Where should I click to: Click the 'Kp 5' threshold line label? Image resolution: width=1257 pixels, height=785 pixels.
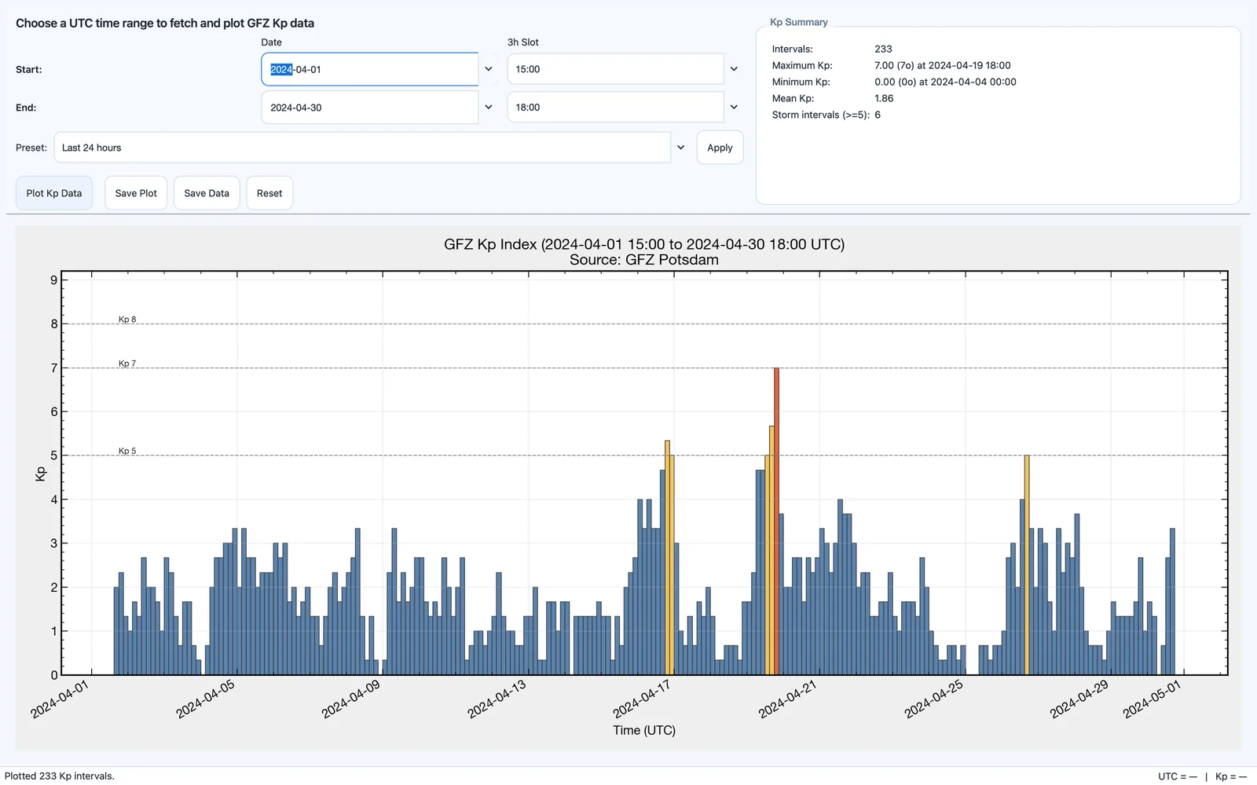[127, 451]
